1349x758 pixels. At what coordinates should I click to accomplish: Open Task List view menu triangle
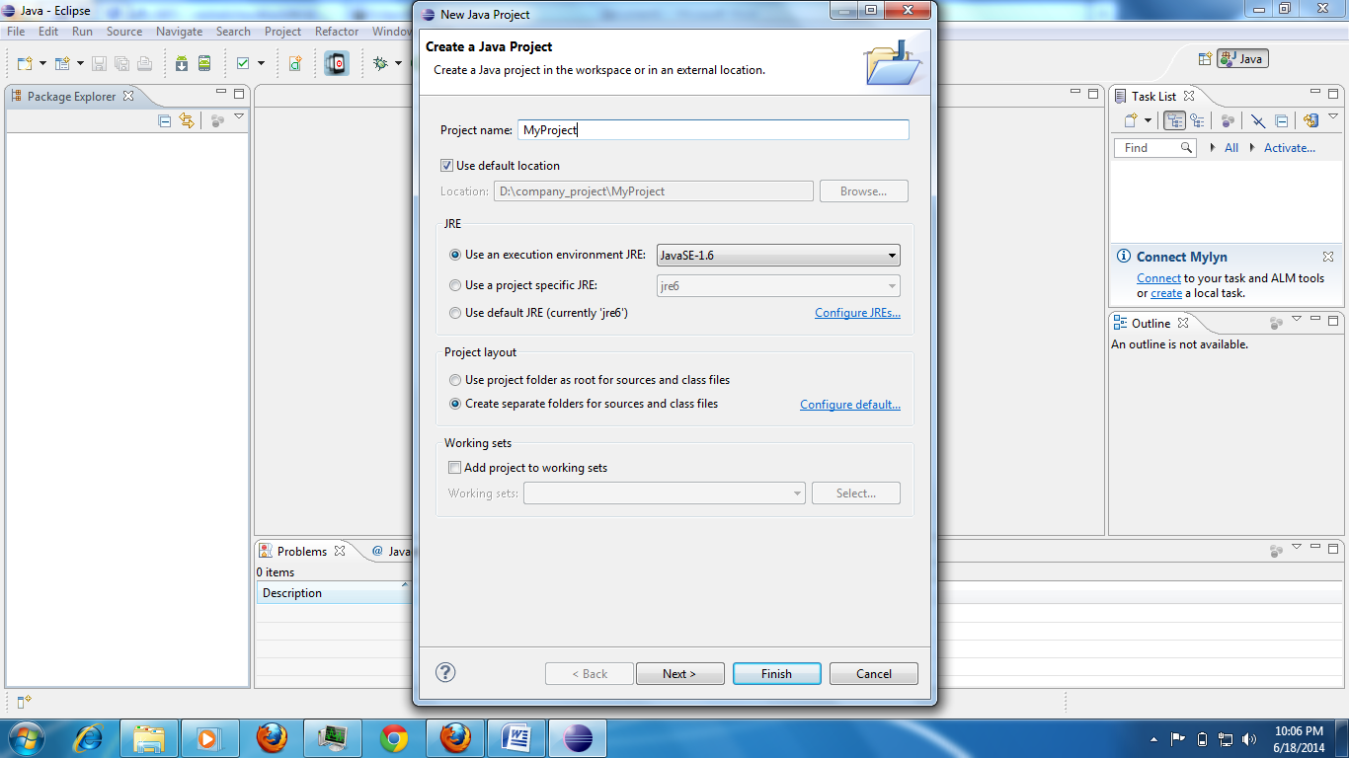coord(1333,116)
